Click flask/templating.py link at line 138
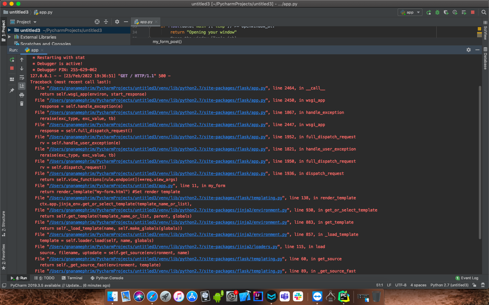This screenshot has height=305, width=489. 166,198
